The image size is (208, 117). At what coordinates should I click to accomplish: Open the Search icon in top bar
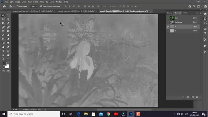(194, 6)
